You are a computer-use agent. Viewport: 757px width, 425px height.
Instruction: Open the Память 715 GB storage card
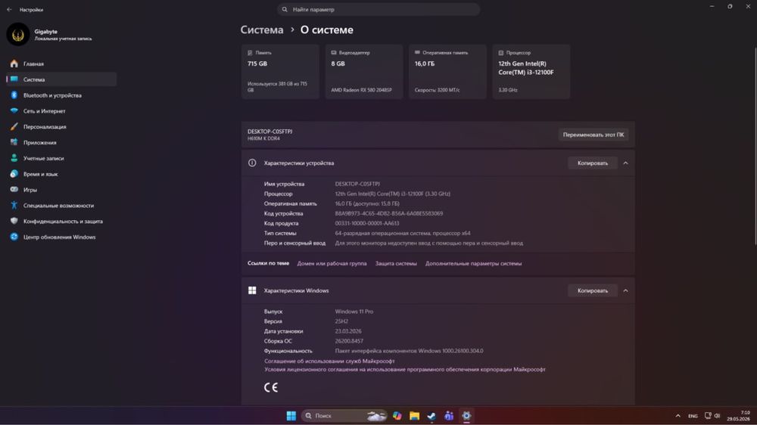281,71
